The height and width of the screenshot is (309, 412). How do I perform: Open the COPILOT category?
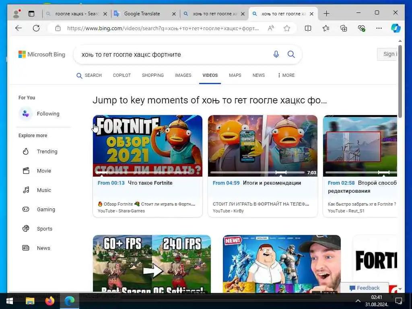point(122,75)
